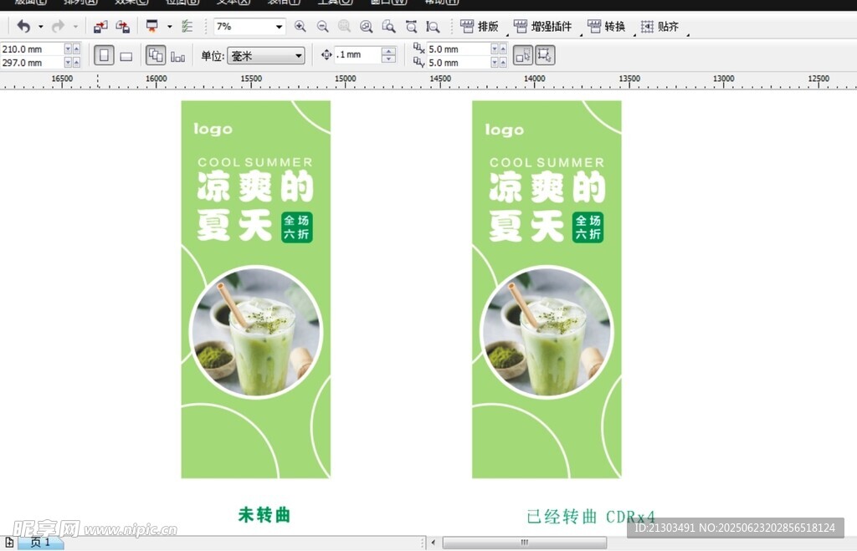
Task: Click the horizontal scrollbar thumb
Action: tap(525, 543)
